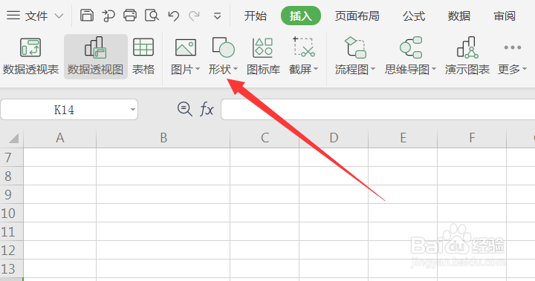Select column E header

click(403, 138)
